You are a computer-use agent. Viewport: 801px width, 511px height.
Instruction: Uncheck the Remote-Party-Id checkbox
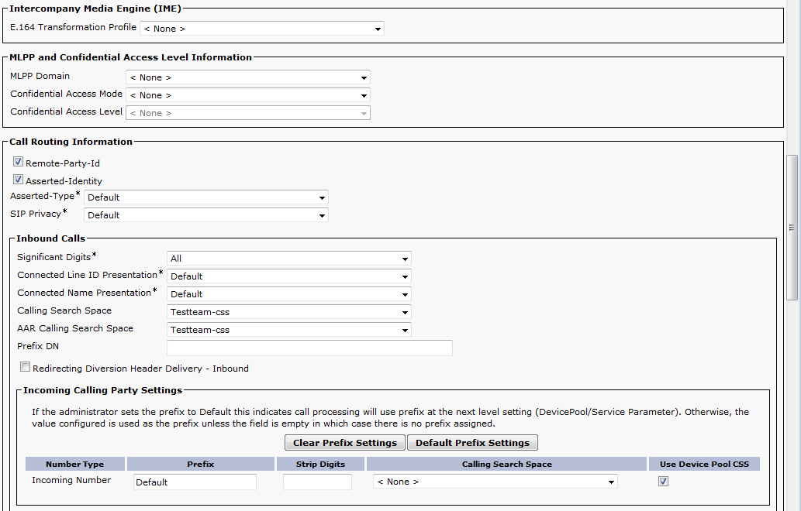[18, 163]
